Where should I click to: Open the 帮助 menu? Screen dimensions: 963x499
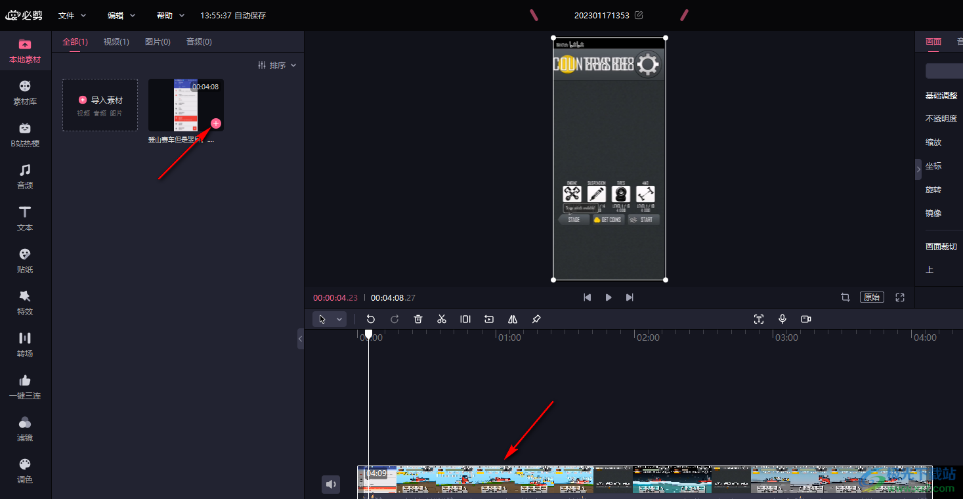[171, 15]
